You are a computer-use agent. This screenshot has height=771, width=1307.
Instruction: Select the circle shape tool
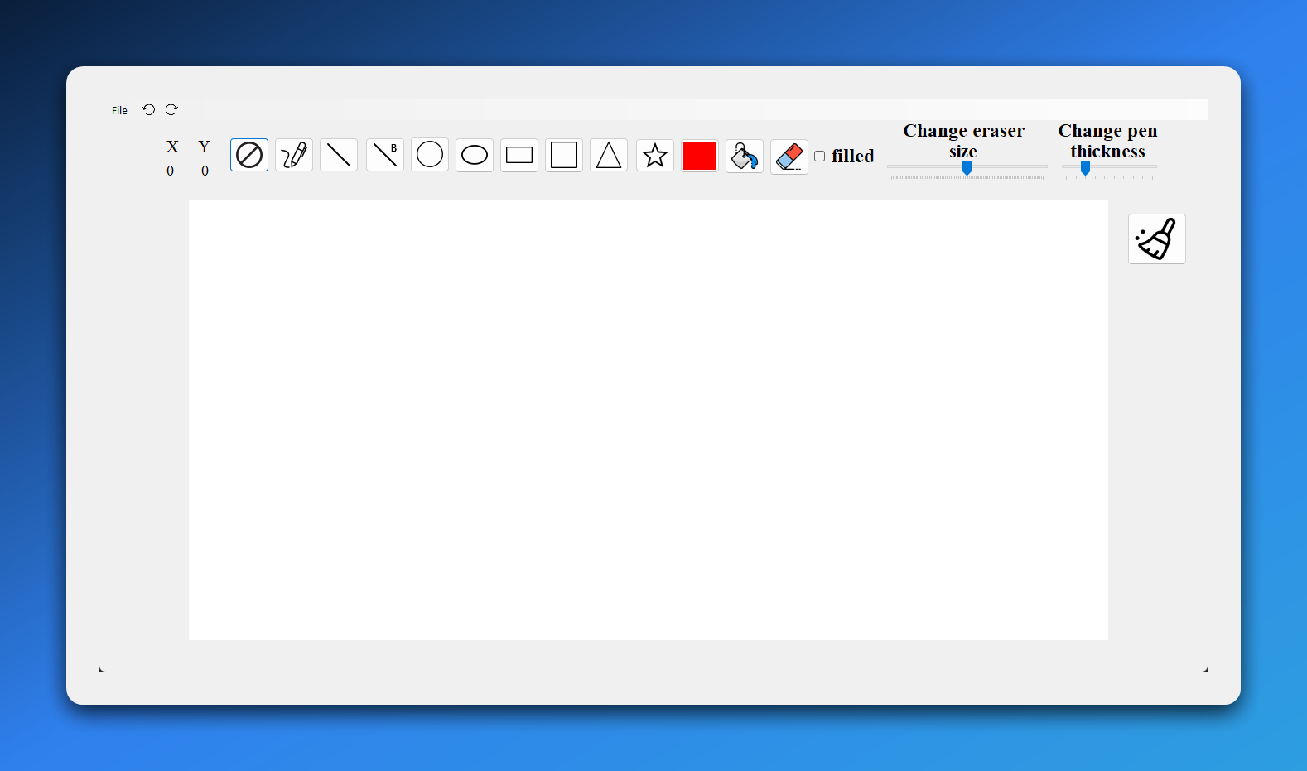tap(430, 155)
